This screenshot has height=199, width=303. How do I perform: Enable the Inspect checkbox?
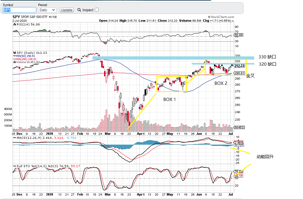97,10
